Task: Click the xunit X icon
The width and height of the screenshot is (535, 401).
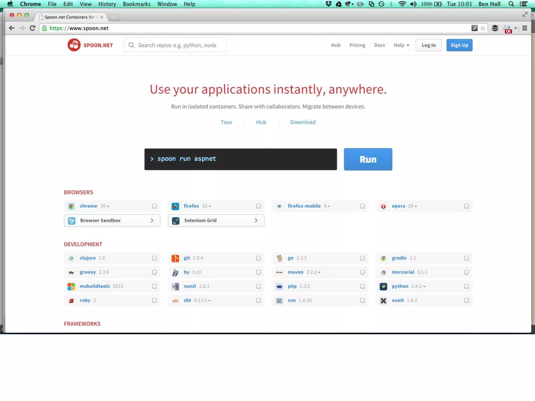Action: point(383,300)
